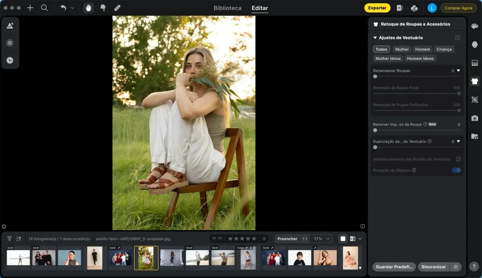The image size is (482, 278).
Task: Adjust the Remover Imperfeições da Roupa slider handle
Action: tap(375, 130)
